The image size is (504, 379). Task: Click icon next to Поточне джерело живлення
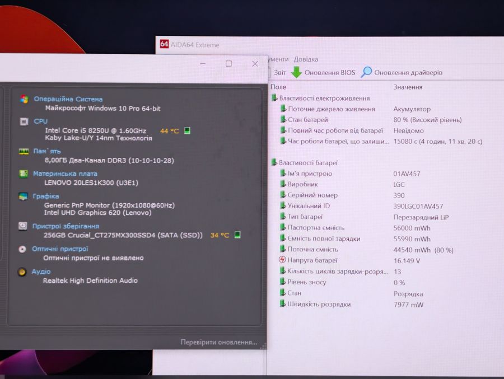(x=283, y=109)
